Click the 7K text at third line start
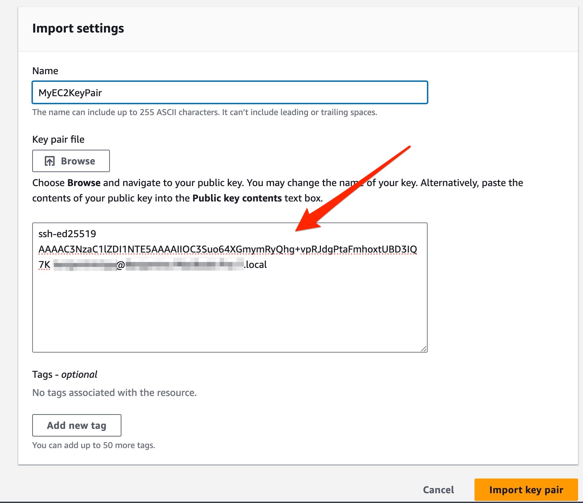 [x=44, y=265]
